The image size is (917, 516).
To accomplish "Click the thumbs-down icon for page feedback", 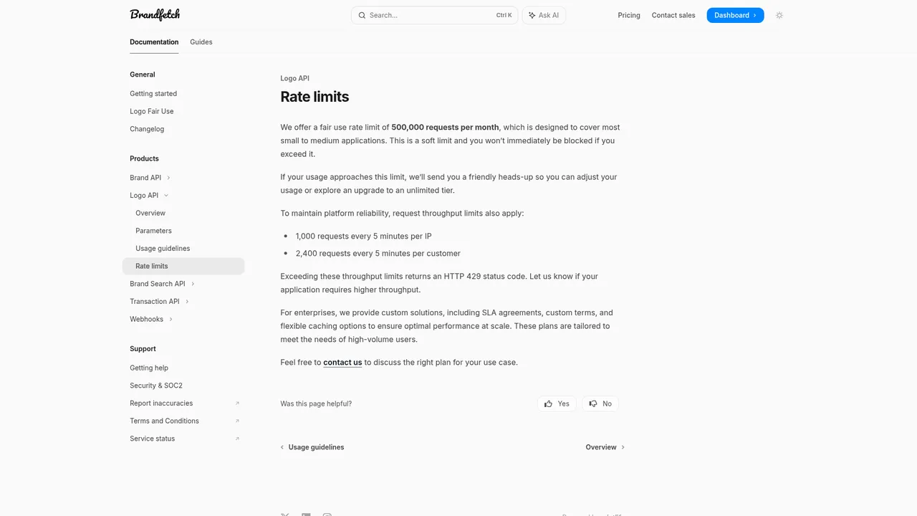I will (592, 403).
